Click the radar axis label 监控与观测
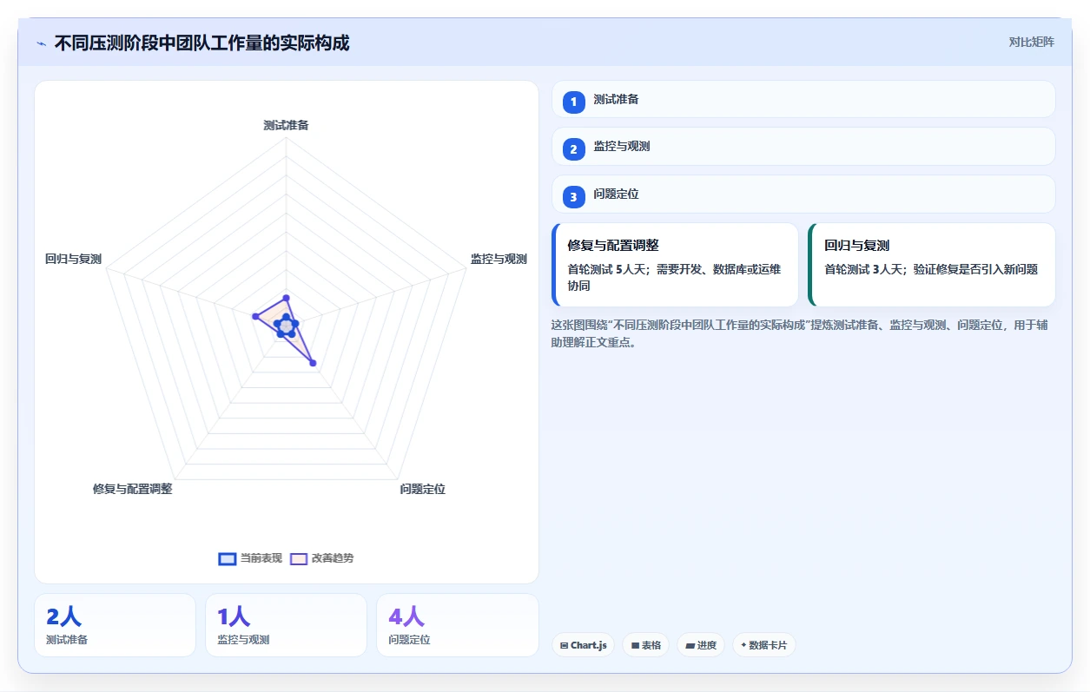The image size is (1090, 692). [499, 259]
